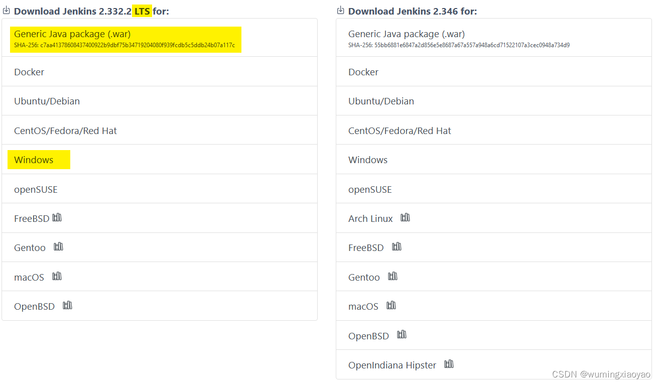Open Docker download for LTS release
Image resolution: width=658 pixels, height=384 pixels.
(160, 72)
